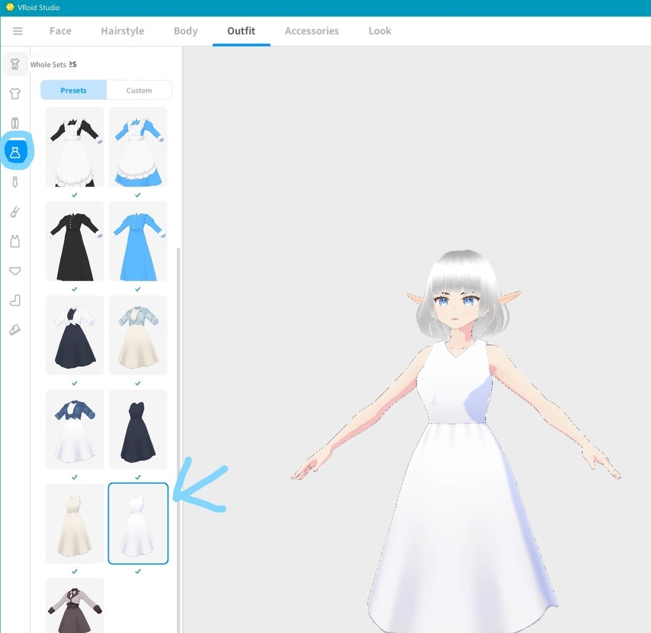Choose the denim jacket with white skirt dress
Screen dimensions: 651x633
[x=75, y=429]
